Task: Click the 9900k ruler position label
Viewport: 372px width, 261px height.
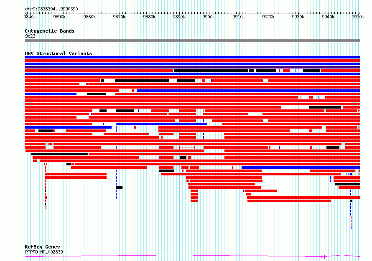Action: (x=209, y=17)
